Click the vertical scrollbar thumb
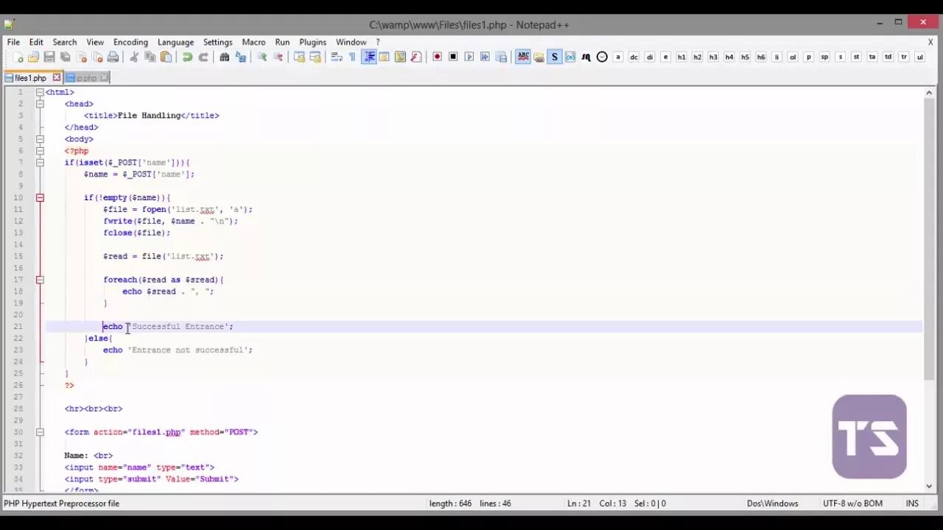Screen dimensions: 943x530 click(929, 239)
